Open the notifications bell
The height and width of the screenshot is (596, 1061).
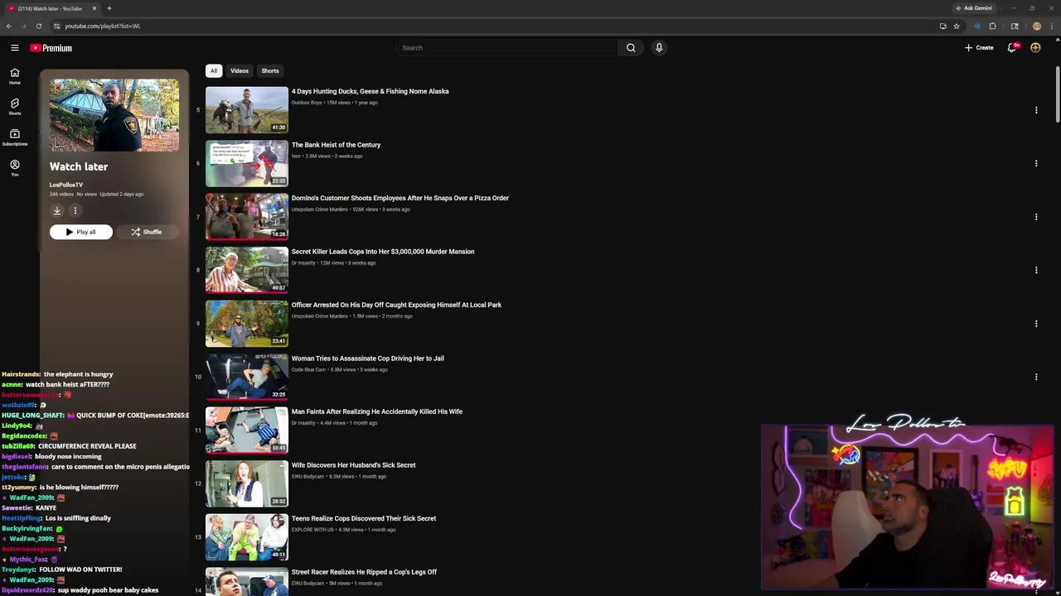(1011, 48)
